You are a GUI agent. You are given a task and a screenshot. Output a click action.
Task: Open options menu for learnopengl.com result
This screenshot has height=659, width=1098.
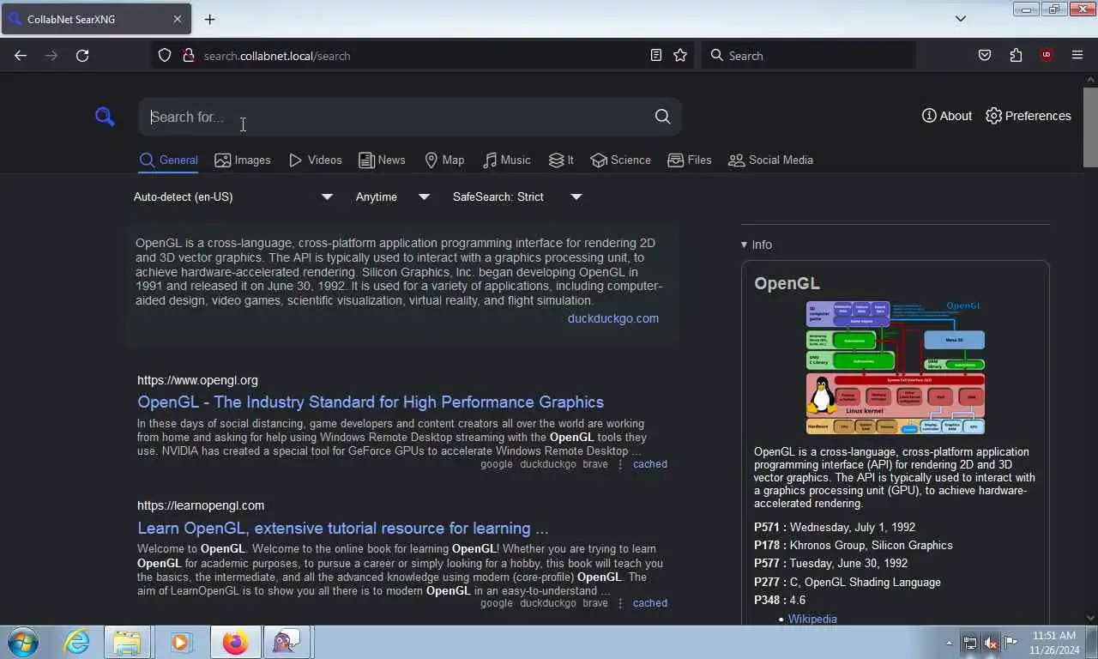click(620, 603)
